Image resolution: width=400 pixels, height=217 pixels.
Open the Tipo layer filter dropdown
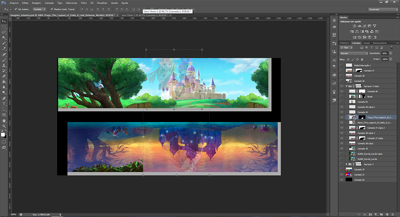coord(346,48)
